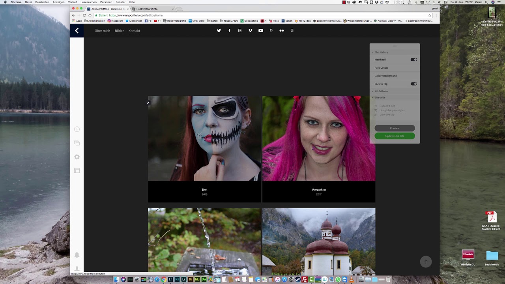This screenshot has width=505, height=284.
Task: Open the Vimeo social icon
Action: [250, 31]
